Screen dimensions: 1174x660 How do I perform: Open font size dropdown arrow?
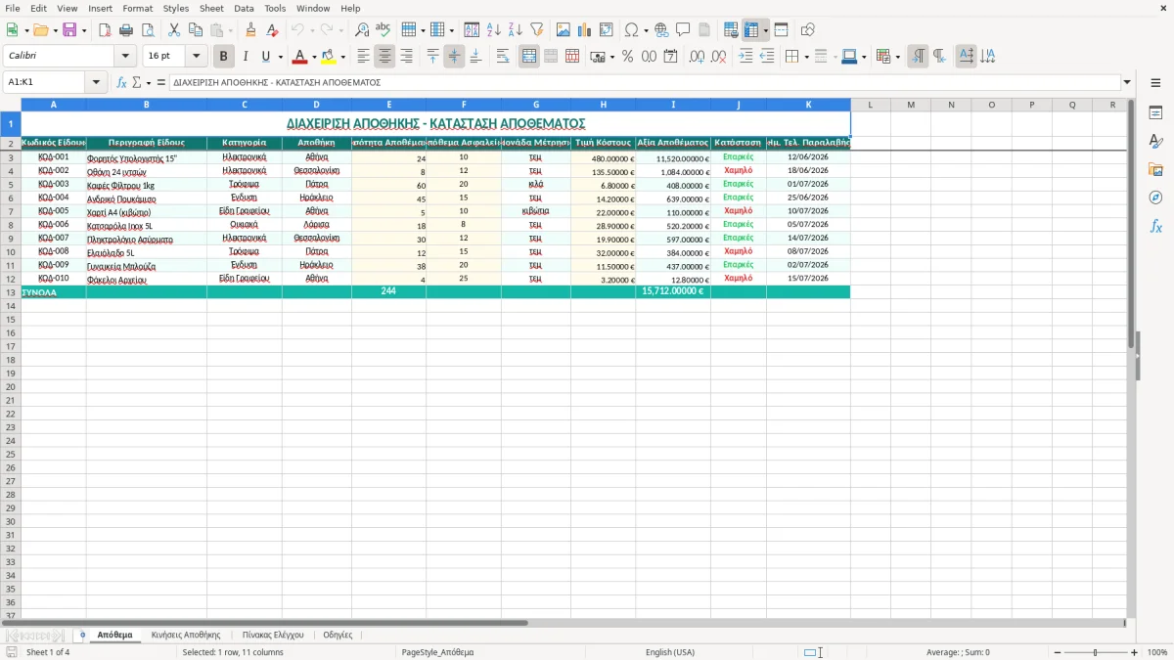[197, 57]
